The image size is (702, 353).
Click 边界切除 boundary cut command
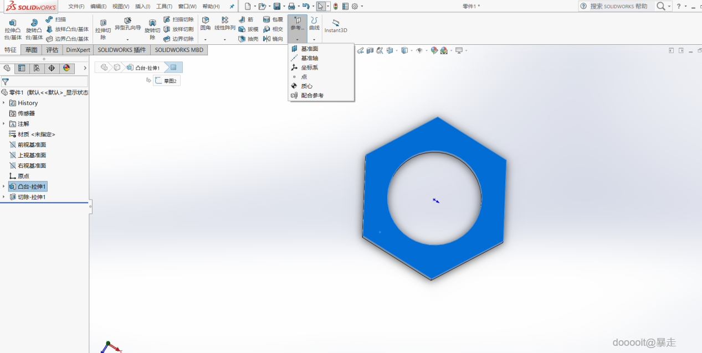click(x=178, y=39)
